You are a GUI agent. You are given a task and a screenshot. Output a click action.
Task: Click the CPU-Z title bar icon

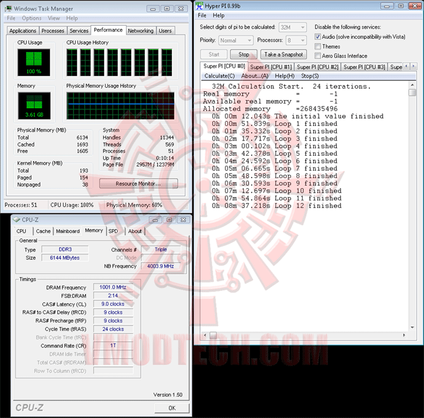pos(16,219)
